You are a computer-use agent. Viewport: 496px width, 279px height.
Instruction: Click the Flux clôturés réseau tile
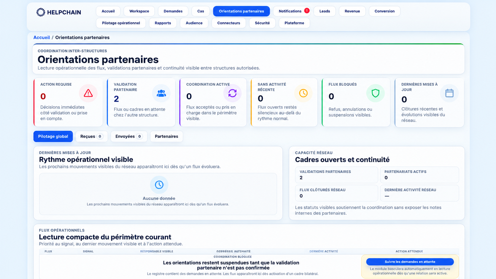336,193
